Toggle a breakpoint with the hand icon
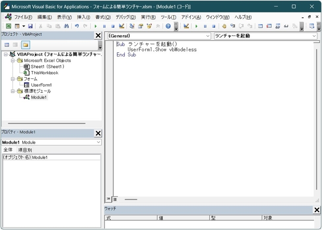This screenshot has height=230, width=322. tap(224, 26)
